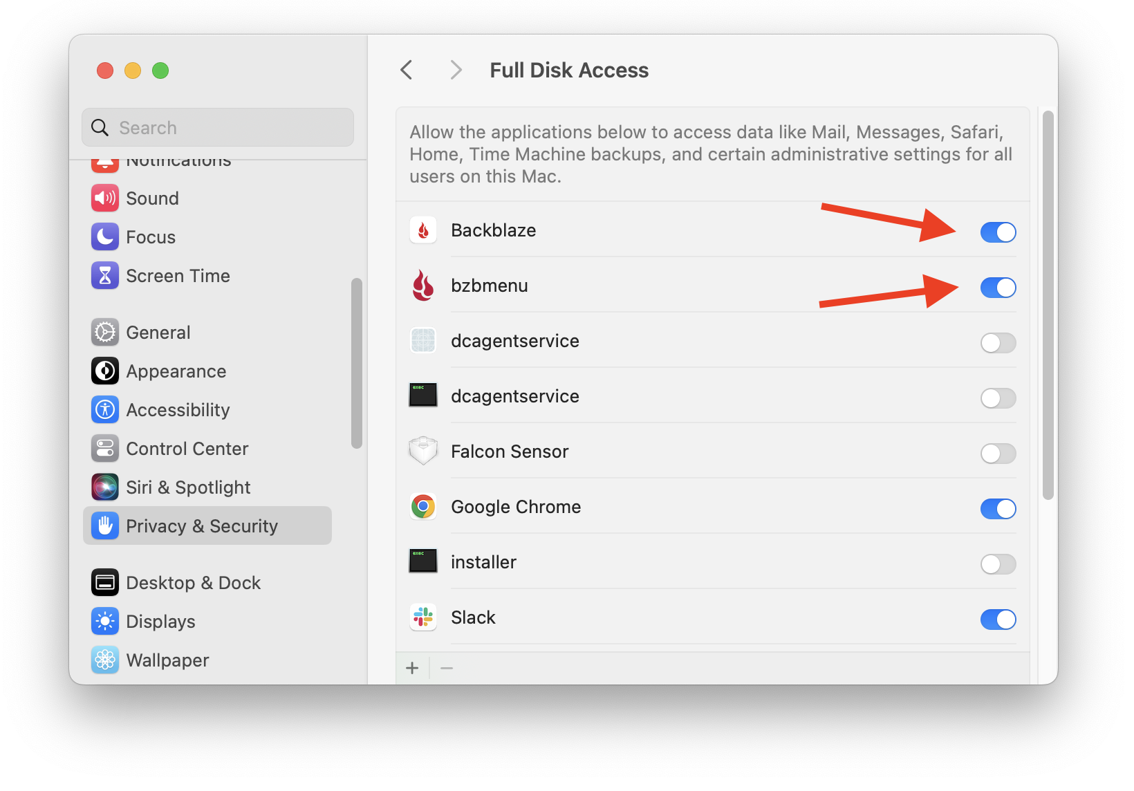Open the Appearance settings pane

(207, 371)
